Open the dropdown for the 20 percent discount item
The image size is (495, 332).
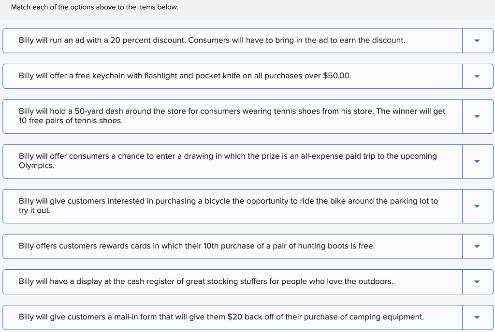pos(478,41)
